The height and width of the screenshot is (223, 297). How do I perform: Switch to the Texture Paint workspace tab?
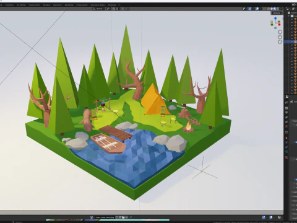point(34,5)
